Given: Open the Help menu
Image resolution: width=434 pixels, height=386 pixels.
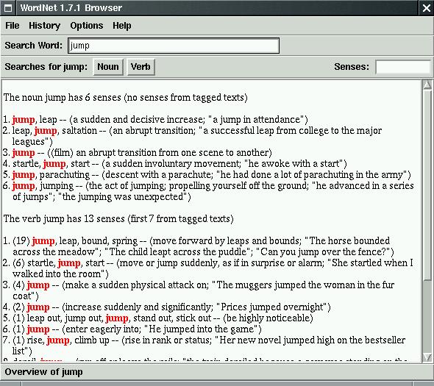Looking at the screenshot, I should click(122, 26).
